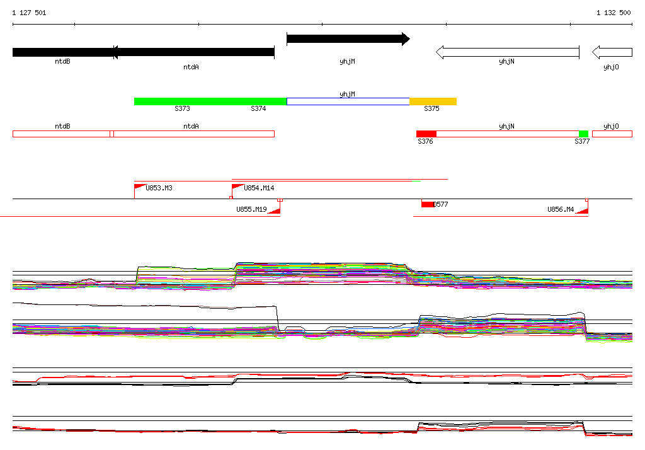
Task: Click the S376 label text
Action: 425,141
